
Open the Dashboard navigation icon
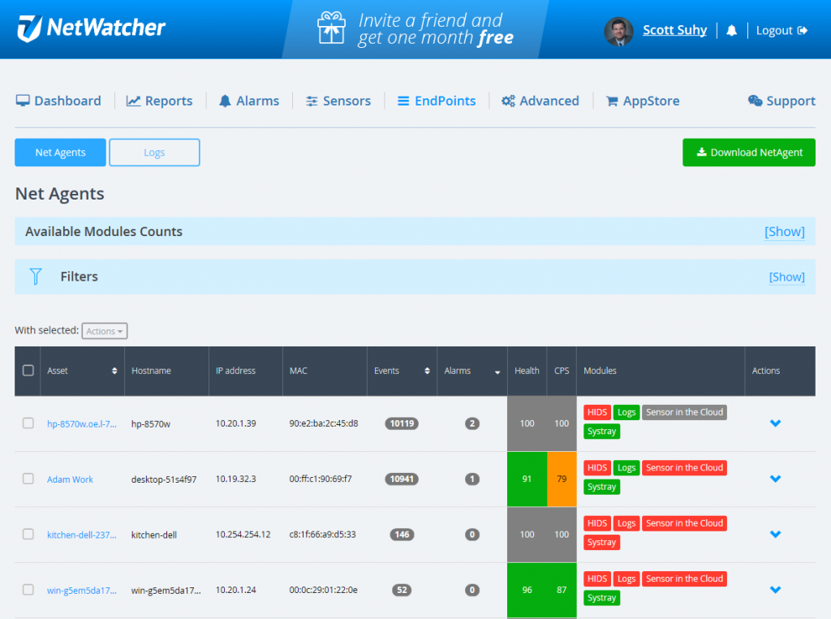(x=24, y=100)
